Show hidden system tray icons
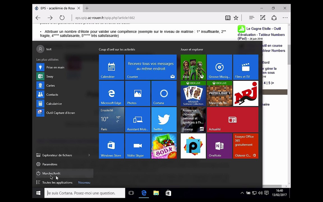323x202 pixels. coord(242,193)
